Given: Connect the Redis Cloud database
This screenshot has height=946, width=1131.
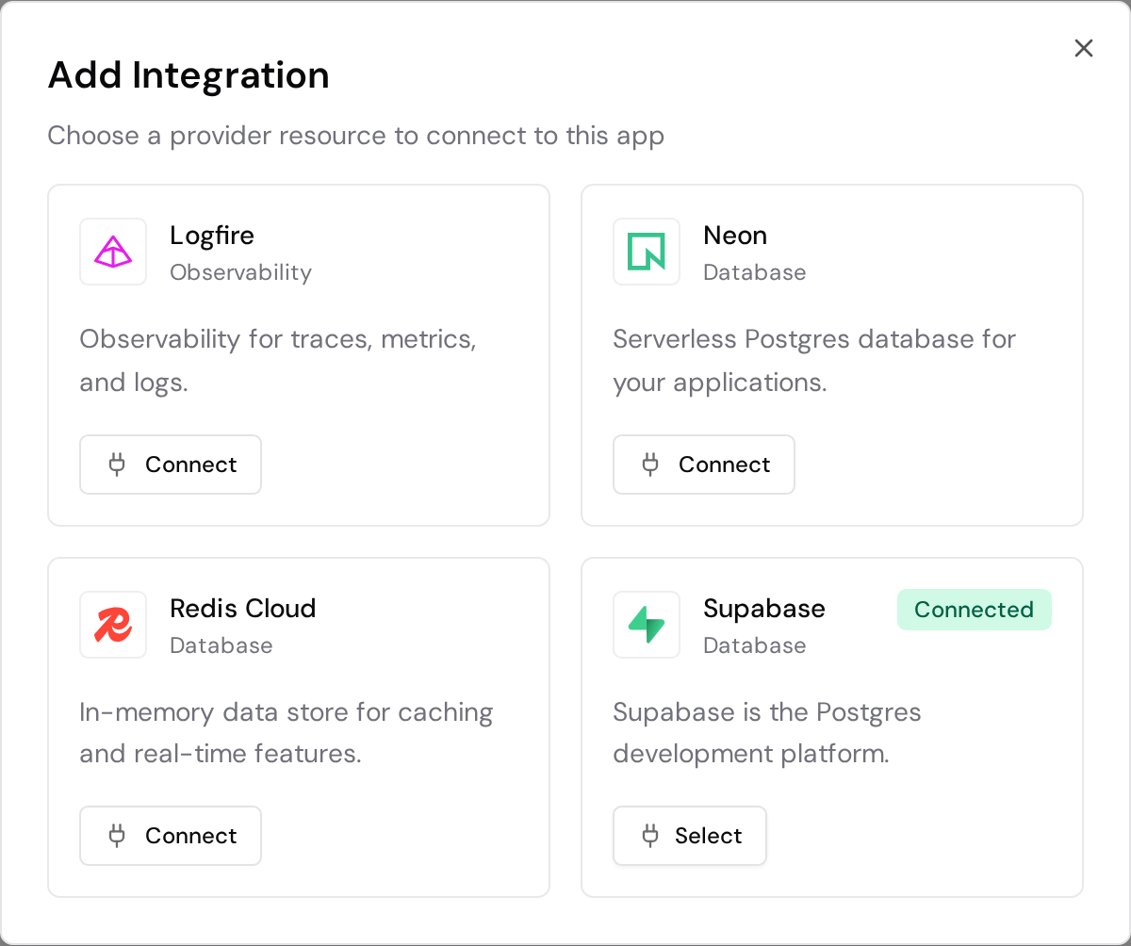Looking at the screenshot, I should tap(171, 836).
